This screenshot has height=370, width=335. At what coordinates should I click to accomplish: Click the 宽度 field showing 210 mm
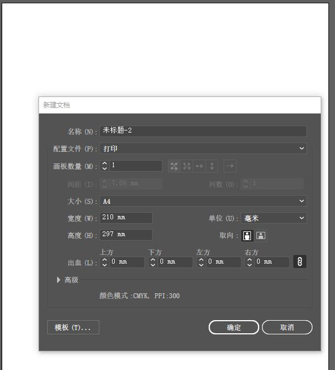pos(126,218)
